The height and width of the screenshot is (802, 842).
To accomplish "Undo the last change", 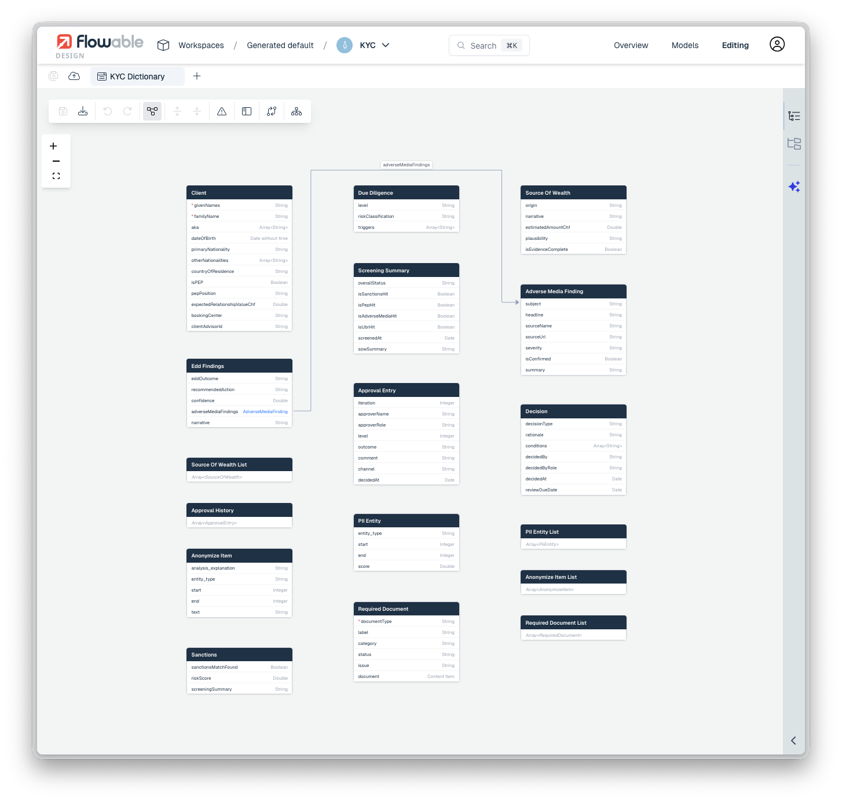I will coord(108,111).
